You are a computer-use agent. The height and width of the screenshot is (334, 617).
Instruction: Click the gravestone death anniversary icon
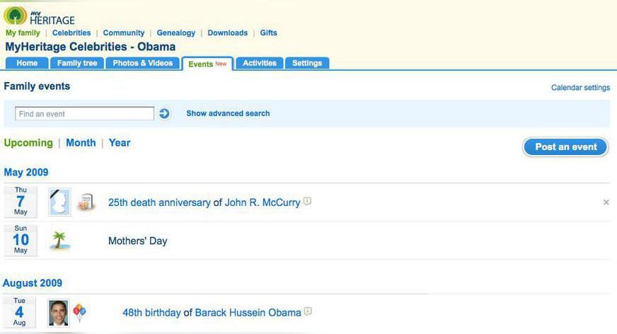click(86, 202)
